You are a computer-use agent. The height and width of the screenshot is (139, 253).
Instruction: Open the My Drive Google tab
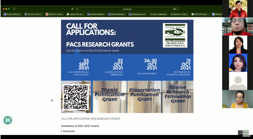180,14
